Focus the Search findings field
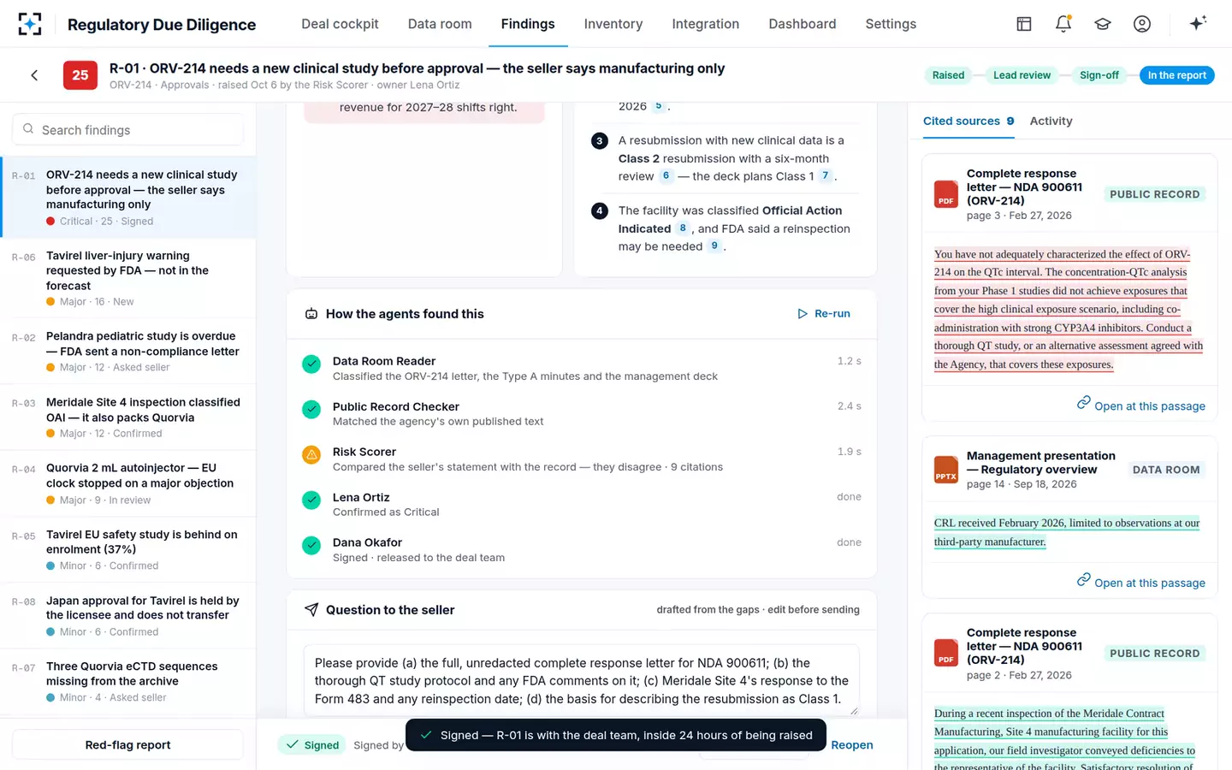Screen dimensions: 1232x770 127,130
